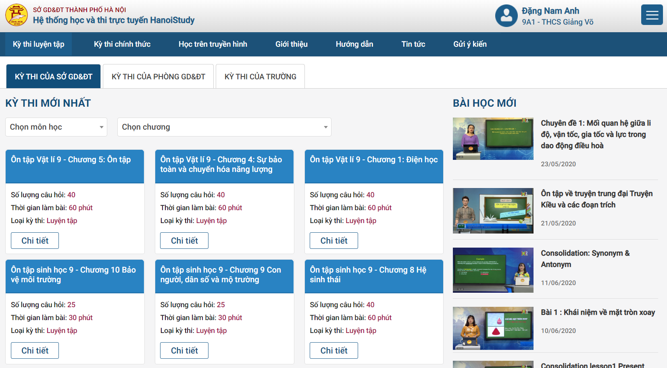Click the KỲ THI MỚI NHẤT heading
Viewport: 667px width, 368px height.
point(48,103)
